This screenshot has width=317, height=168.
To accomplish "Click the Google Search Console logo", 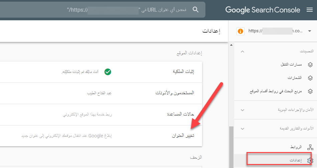I will (263, 10).
